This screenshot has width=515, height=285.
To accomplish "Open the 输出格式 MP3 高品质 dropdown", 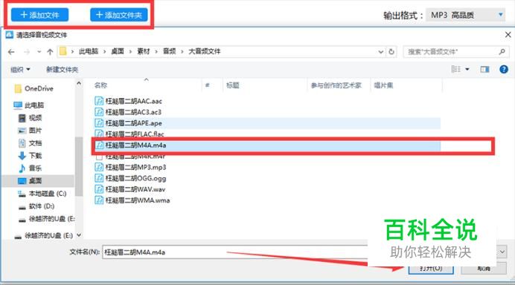I will click(x=465, y=15).
